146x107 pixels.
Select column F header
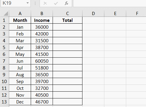click(136, 14)
